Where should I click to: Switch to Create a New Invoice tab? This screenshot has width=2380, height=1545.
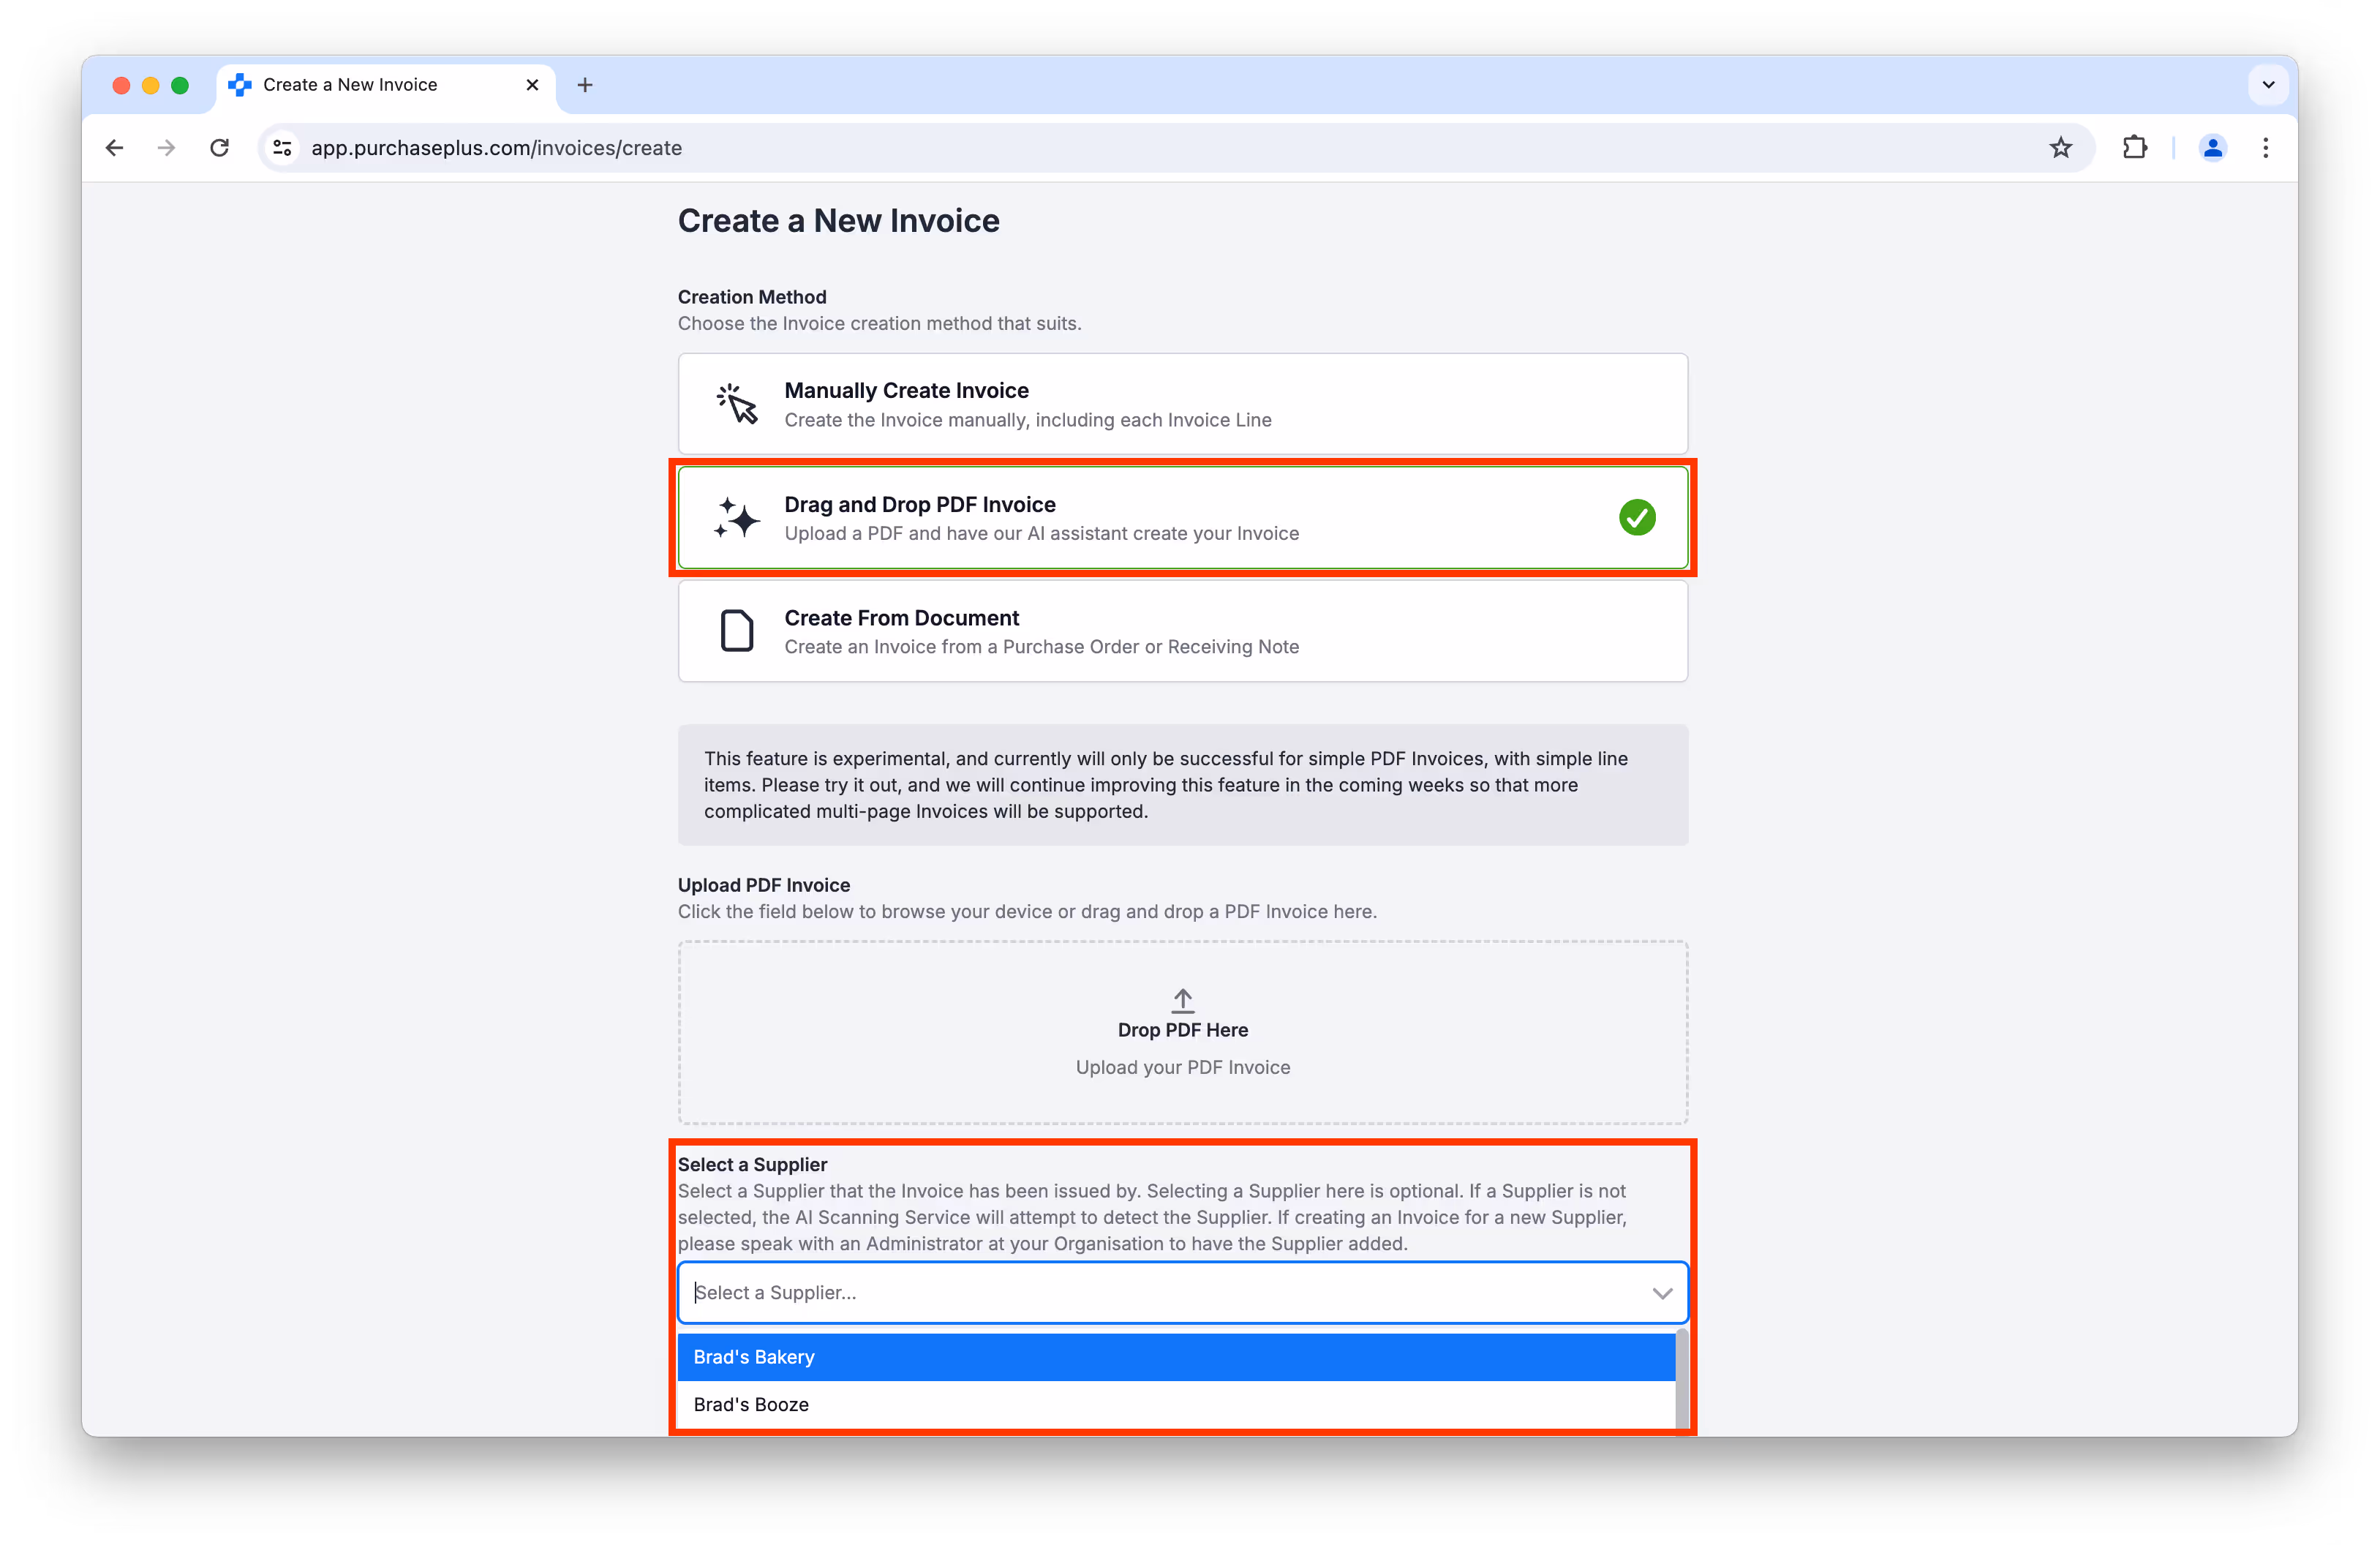350,85
